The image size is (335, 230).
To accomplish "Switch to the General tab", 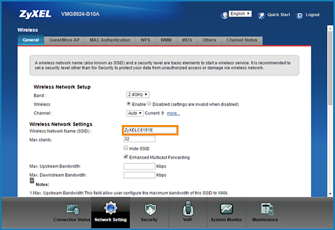I will (31, 40).
